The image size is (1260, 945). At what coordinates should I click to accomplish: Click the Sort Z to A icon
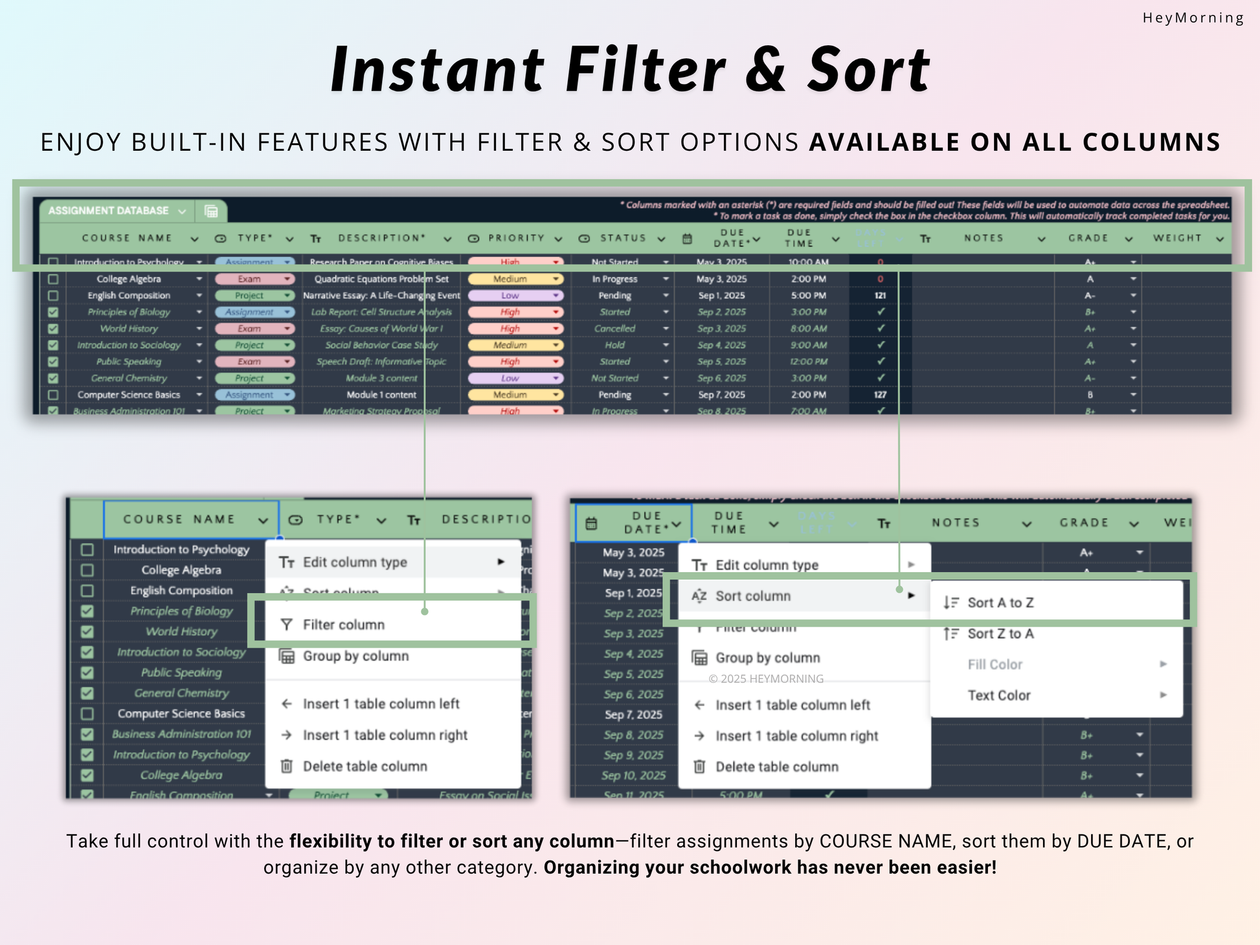[x=951, y=634]
